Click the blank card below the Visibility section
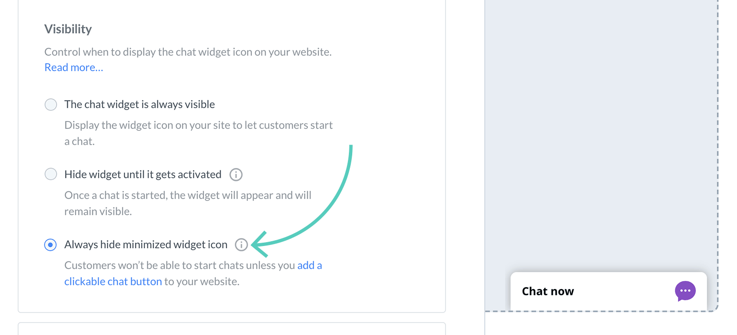 232,329
